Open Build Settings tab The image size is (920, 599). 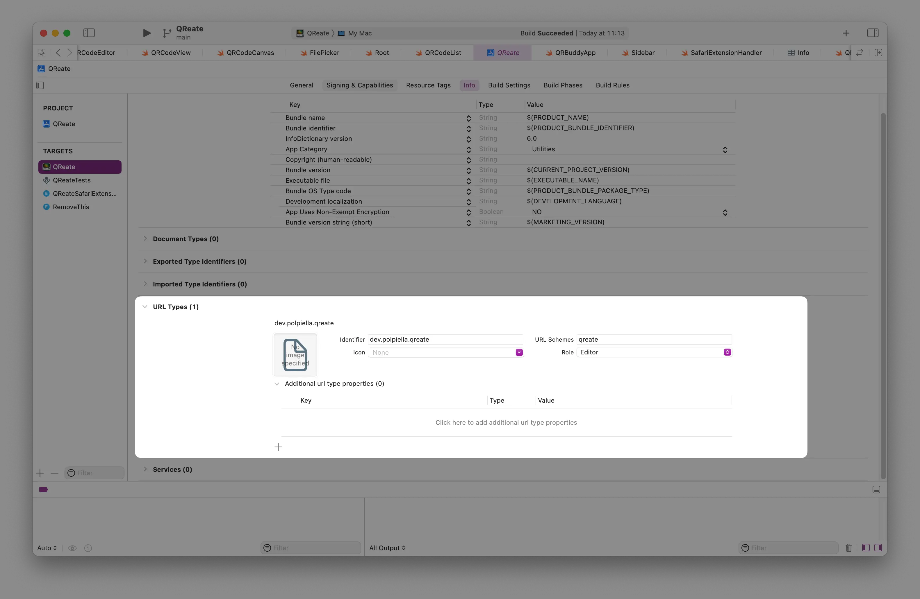pyautogui.click(x=509, y=85)
